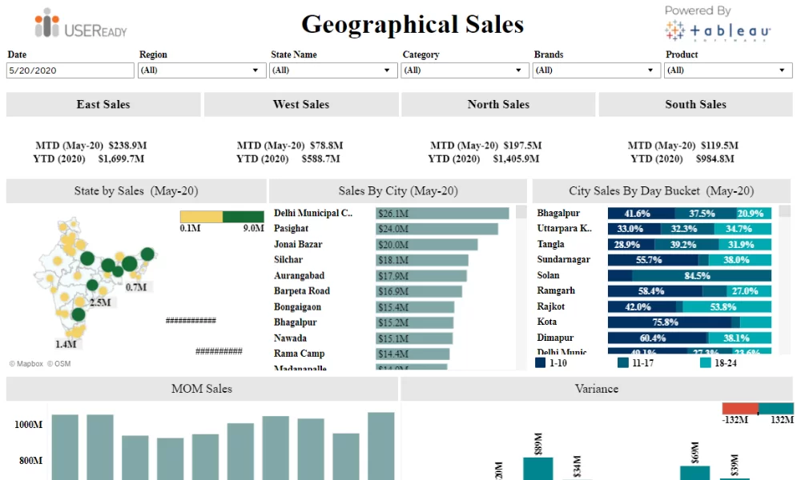Screen dimensions: 801x480
Task: Click the teal variance legend swatch
Action: click(x=776, y=408)
